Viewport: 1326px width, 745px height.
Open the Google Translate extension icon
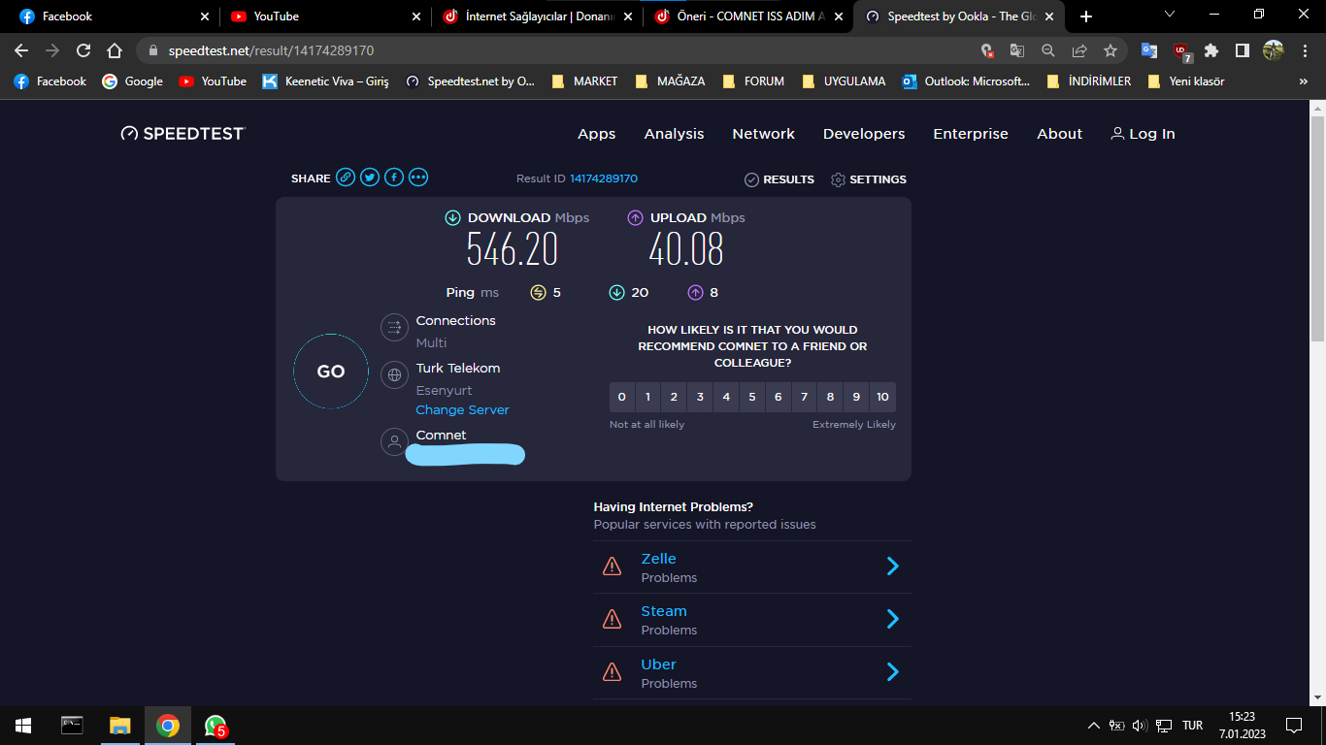point(1148,50)
